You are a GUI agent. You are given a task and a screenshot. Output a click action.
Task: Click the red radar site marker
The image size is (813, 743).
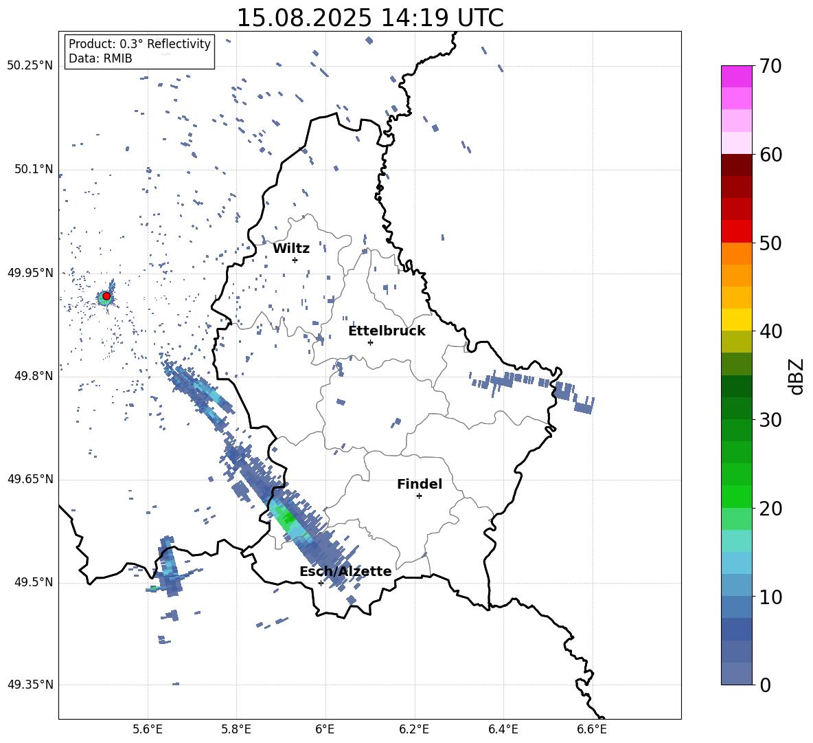click(106, 296)
